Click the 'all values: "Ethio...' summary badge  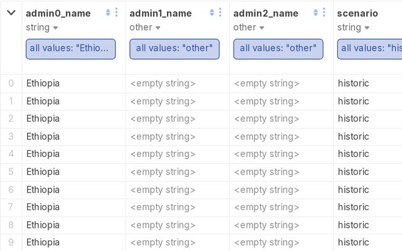(x=70, y=49)
